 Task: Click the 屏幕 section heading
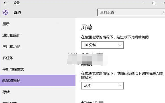point(87,27)
